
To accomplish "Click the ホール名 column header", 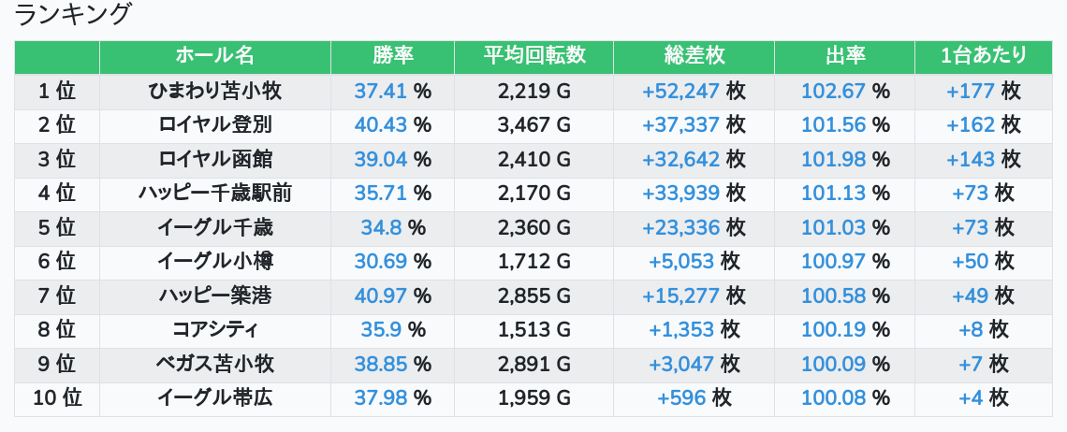I will pos(214,56).
